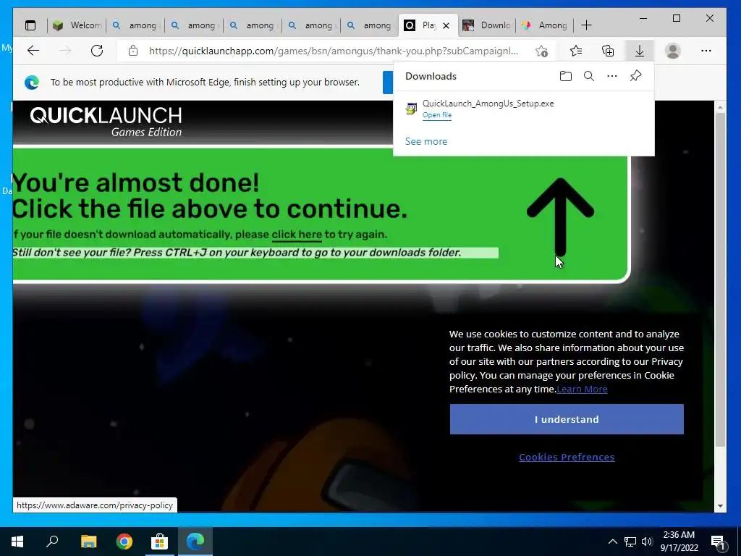Click the Downloads panel heading
Image resolution: width=741 pixels, height=556 pixels.
coord(431,76)
